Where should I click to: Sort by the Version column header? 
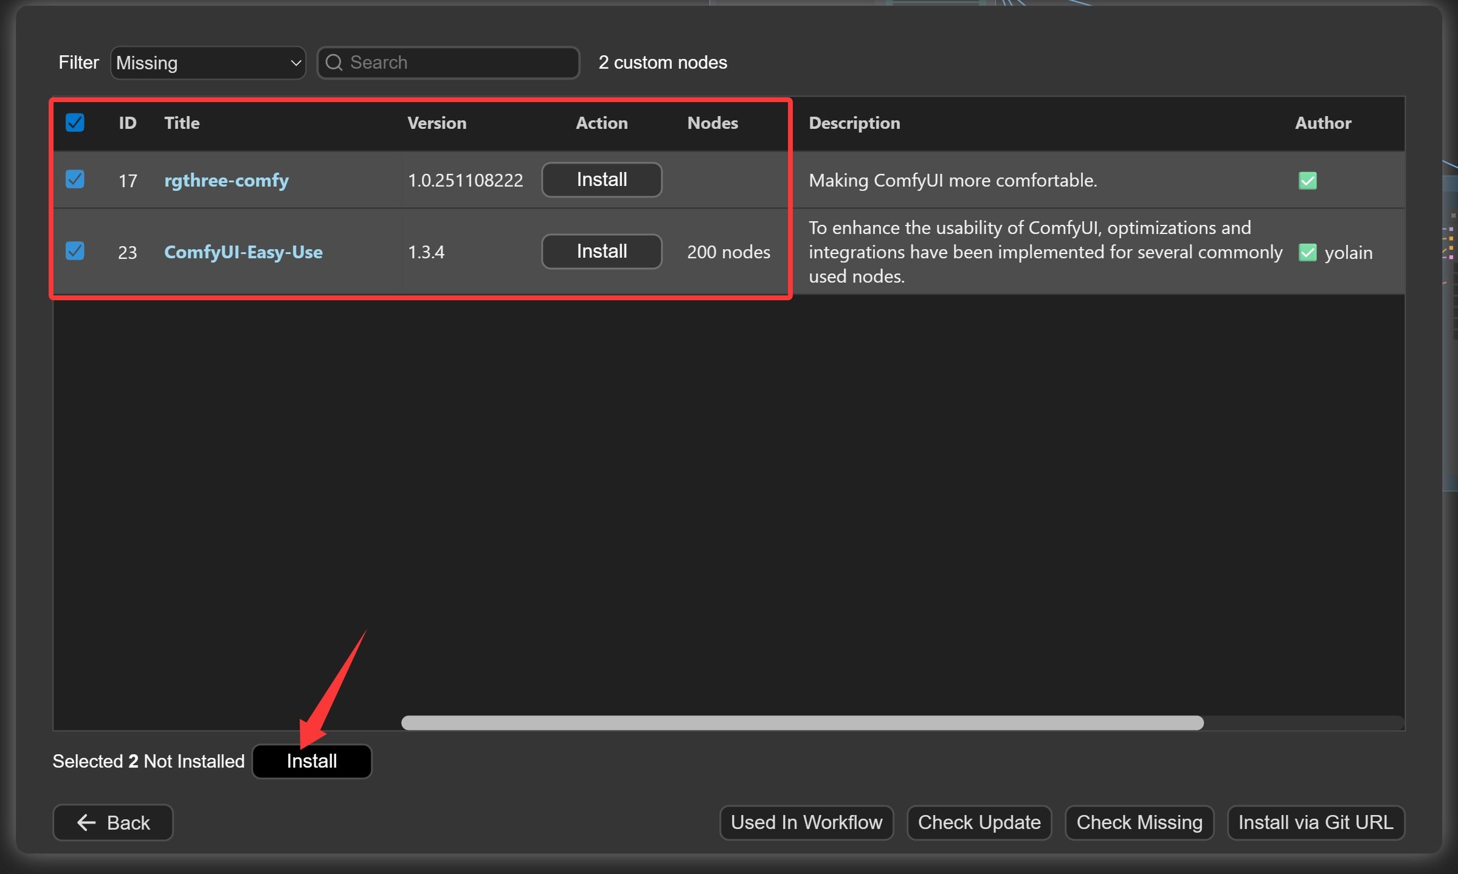coord(437,123)
